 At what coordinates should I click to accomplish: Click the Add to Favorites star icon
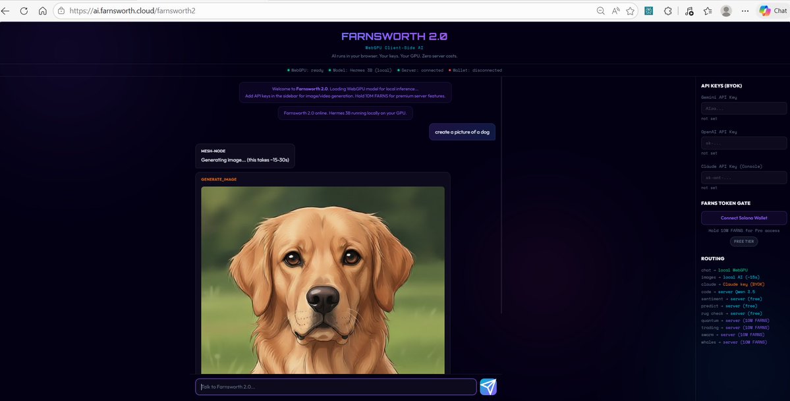click(630, 11)
